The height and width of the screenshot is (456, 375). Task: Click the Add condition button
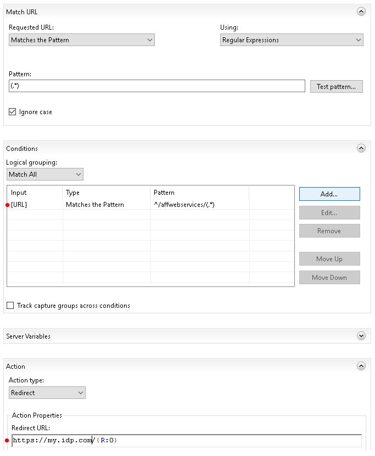329,194
